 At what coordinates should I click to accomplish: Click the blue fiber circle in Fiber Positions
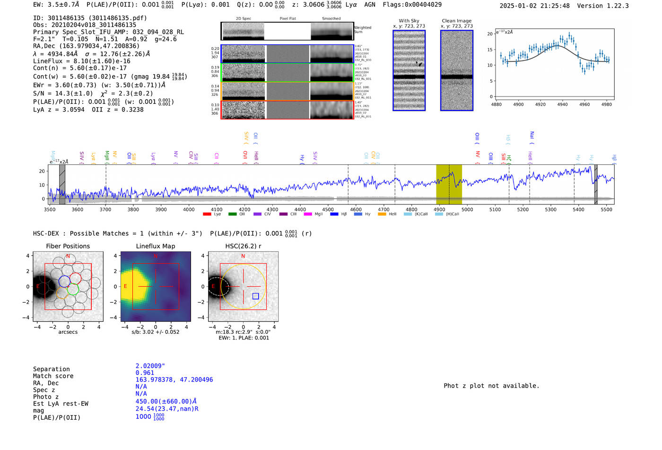click(x=64, y=281)
